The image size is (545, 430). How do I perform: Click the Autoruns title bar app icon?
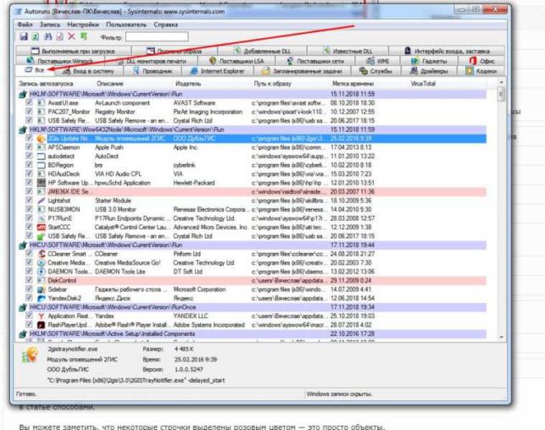[18, 12]
